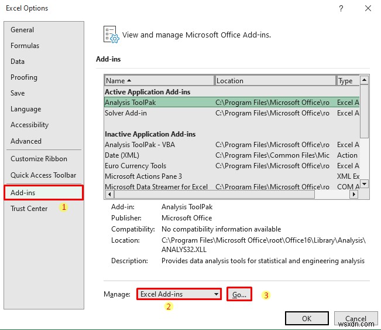
Task: Click the Cancel button
Action: point(356,318)
